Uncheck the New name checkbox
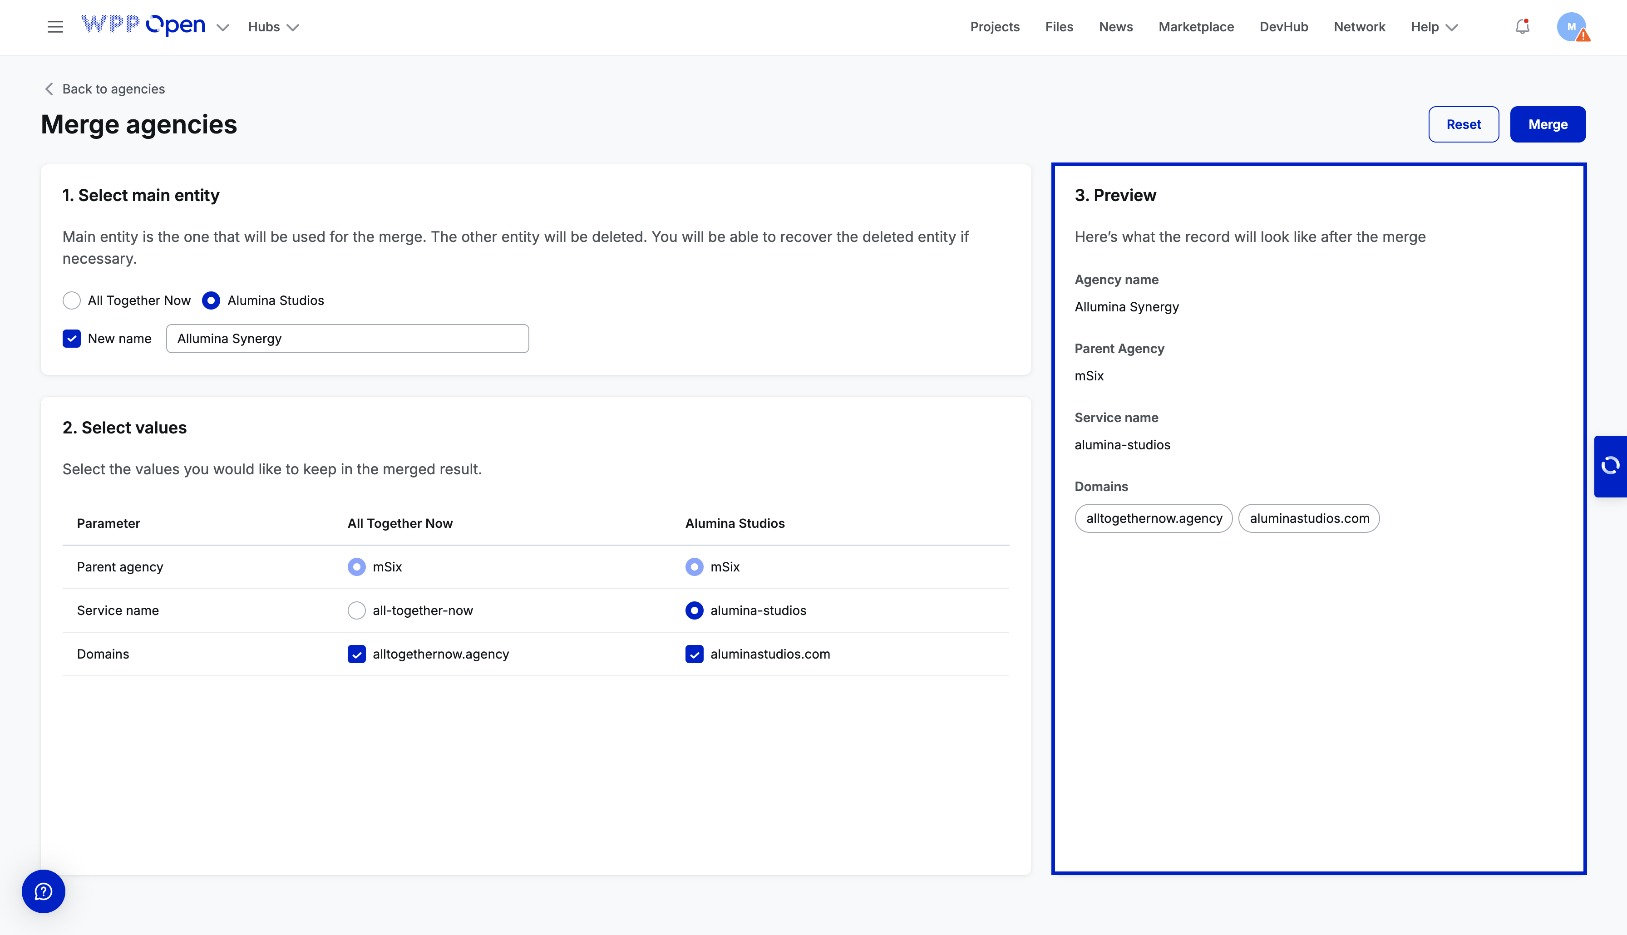The height and width of the screenshot is (935, 1627). tap(72, 339)
